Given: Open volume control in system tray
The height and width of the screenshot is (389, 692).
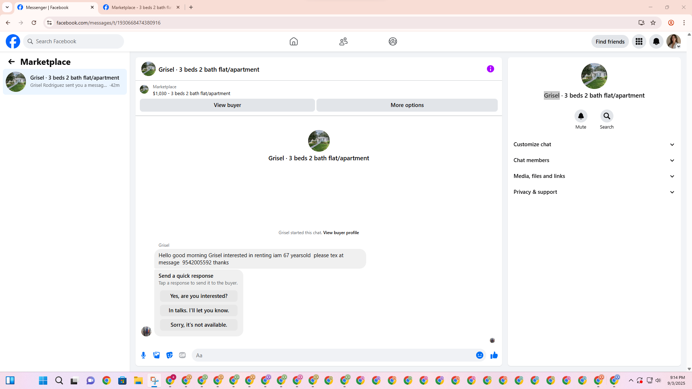Looking at the screenshot, I should coord(658,381).
